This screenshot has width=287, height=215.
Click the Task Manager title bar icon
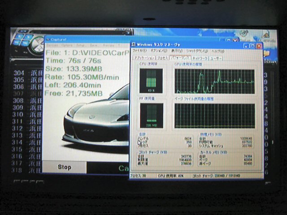[134, 44]
